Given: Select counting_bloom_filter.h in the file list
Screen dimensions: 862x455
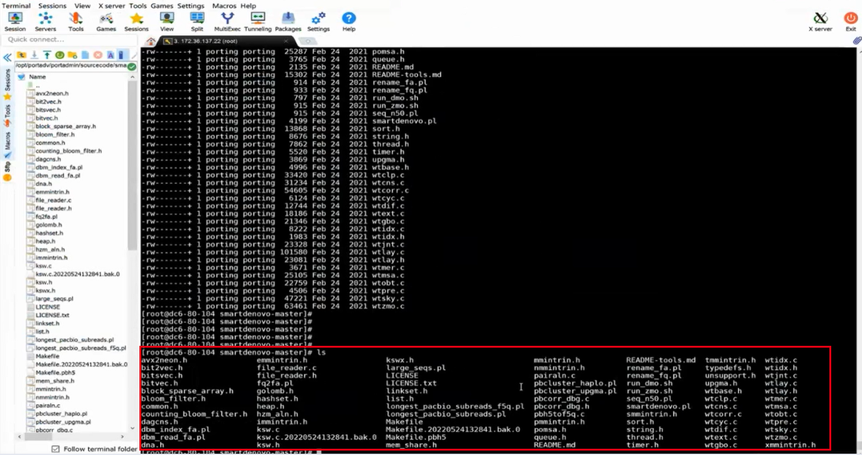Looking at the screenshot, I should point(68,151).
